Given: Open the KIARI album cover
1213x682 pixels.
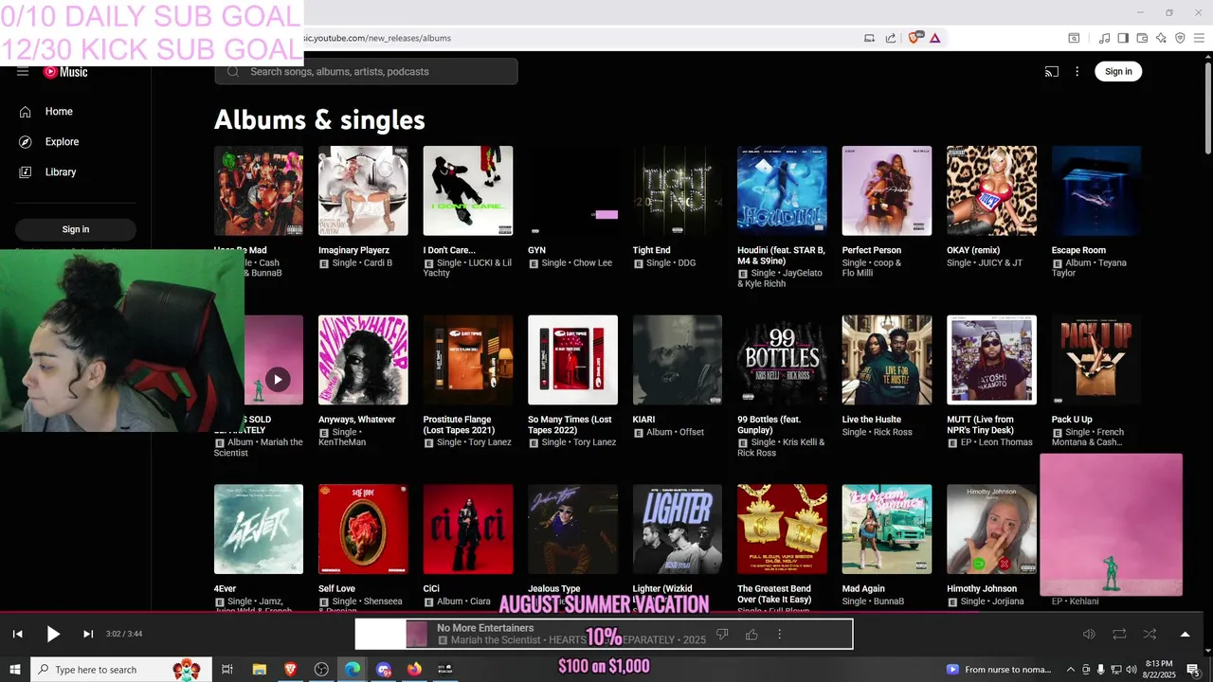Looking at the screenshot, I should pyautogui.click(x=678, y=360).
